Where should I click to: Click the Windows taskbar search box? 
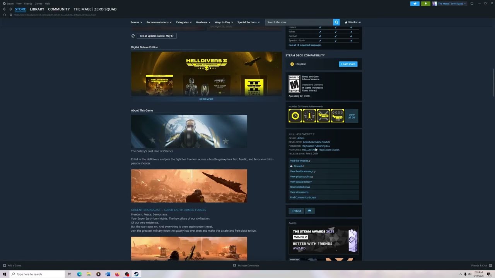tap(38, 274)
